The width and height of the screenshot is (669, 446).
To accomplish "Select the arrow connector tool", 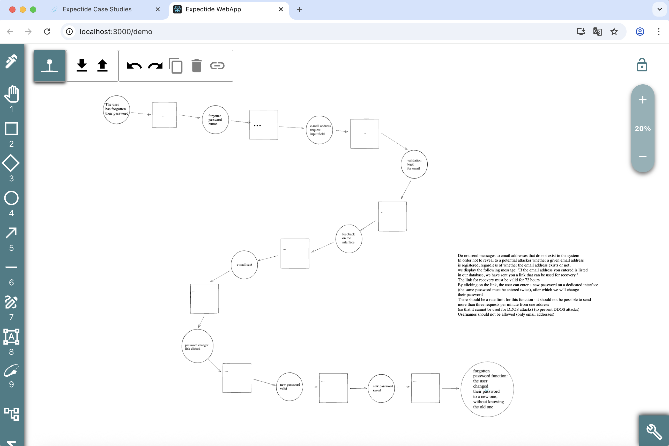I will click(11, 233).
